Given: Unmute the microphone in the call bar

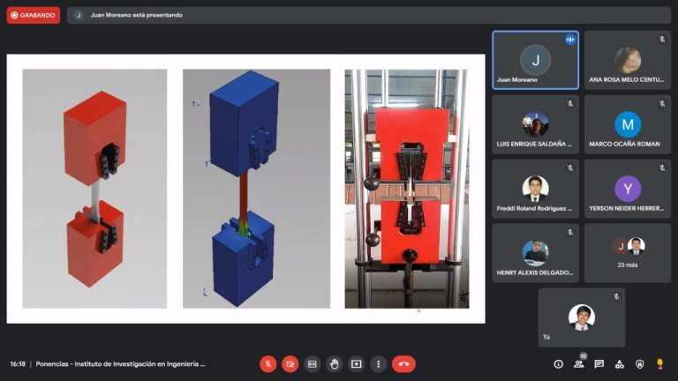Looking at the screenshot, I should (x=268, y=363).
